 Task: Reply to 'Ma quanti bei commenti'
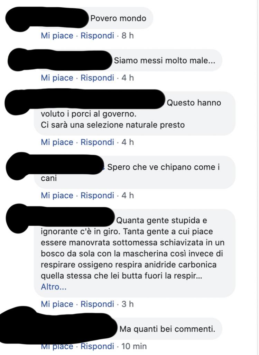(97, 346)
